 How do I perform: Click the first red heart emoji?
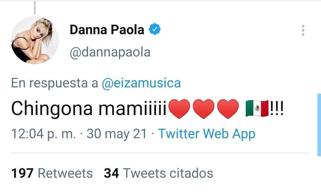(x=179, y=109)
